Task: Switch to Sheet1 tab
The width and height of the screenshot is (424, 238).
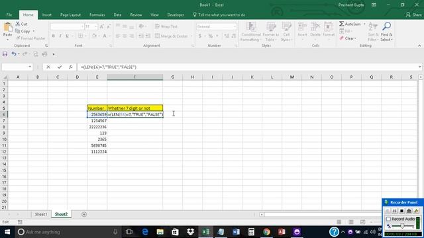Action: [x=41, y=214]
